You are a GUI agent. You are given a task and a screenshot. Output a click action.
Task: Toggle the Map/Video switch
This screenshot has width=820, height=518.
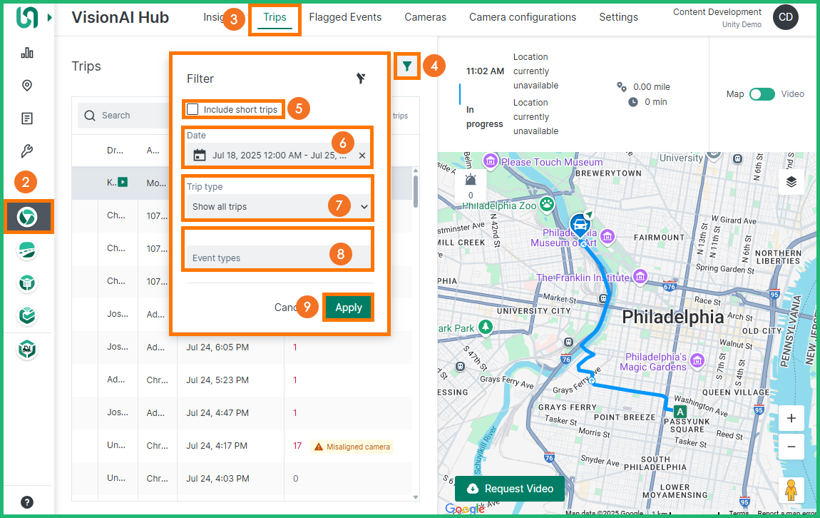pyautogui.click(x=762, y=94)
